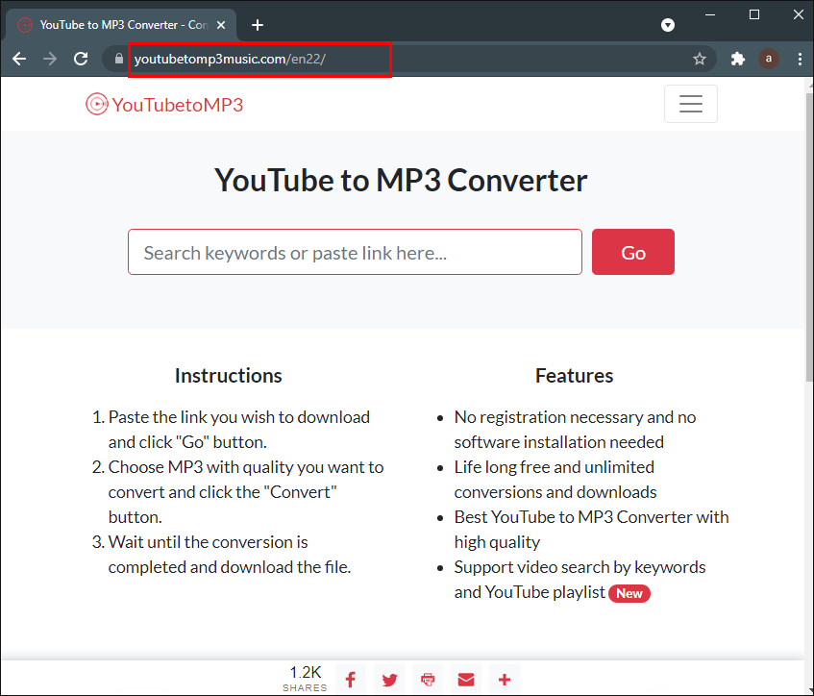Click the '1.2K SHARES' counter
Image resolution: width=814 pixels, height=696 pixels.
(x=306, y=678)
